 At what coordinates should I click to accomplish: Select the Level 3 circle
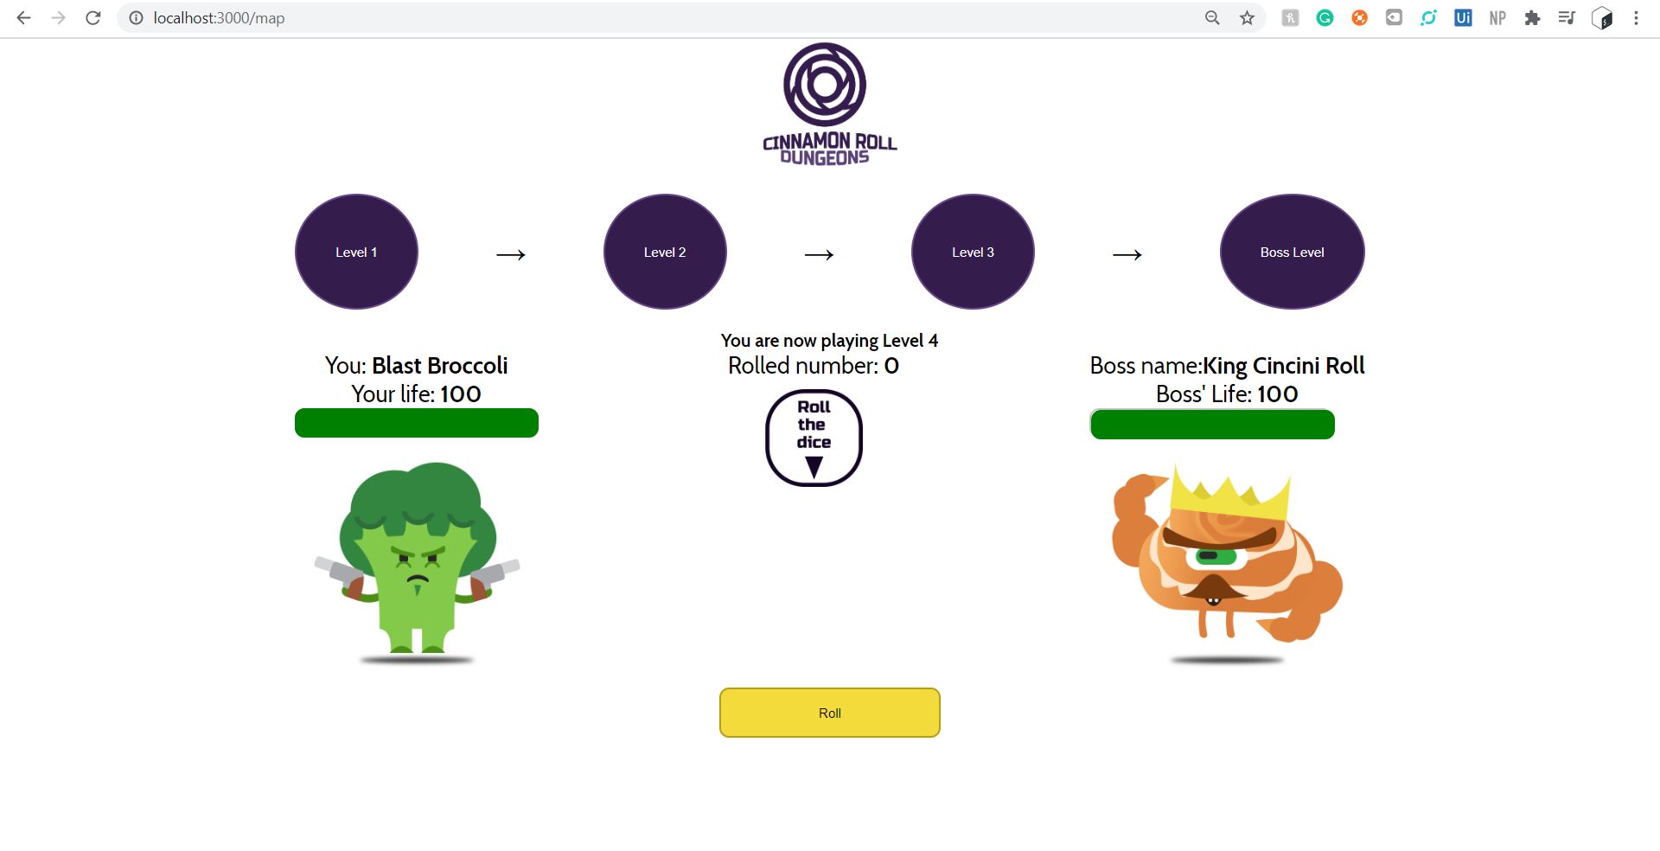[x=973, y=252]
